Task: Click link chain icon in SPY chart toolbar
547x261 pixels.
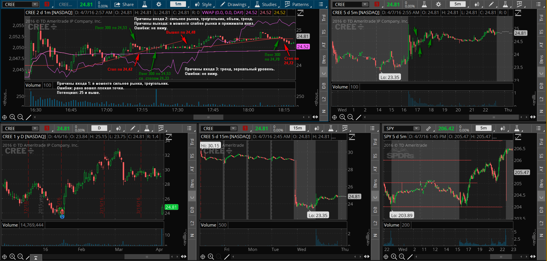Action: pyautogui.click(x=428, y=128)
